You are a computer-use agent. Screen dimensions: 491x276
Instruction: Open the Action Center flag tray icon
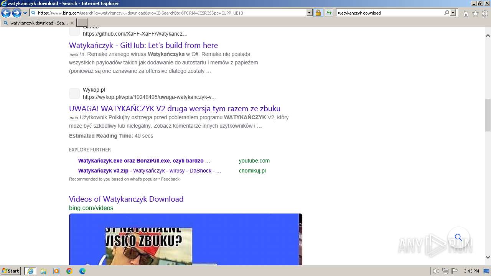(x=454, y=271)
